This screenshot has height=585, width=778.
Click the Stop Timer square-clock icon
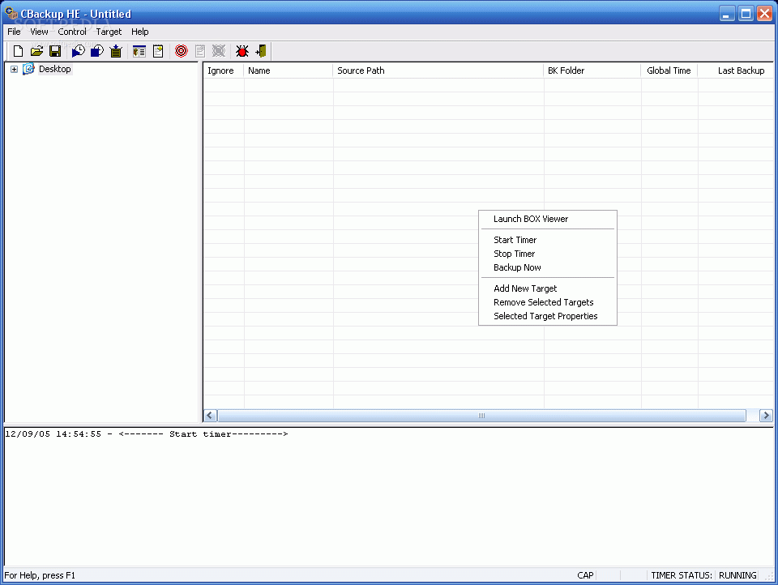tap(97, 50)
